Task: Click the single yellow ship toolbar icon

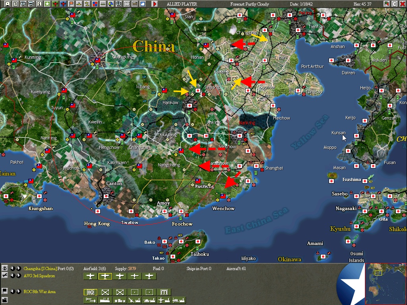Action: (79, 4)
